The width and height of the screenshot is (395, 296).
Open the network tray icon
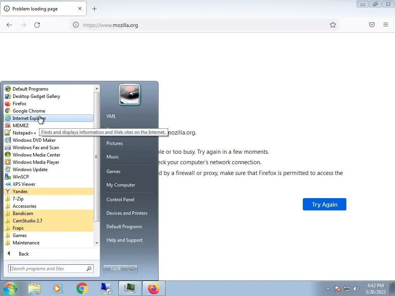point(347,289)
